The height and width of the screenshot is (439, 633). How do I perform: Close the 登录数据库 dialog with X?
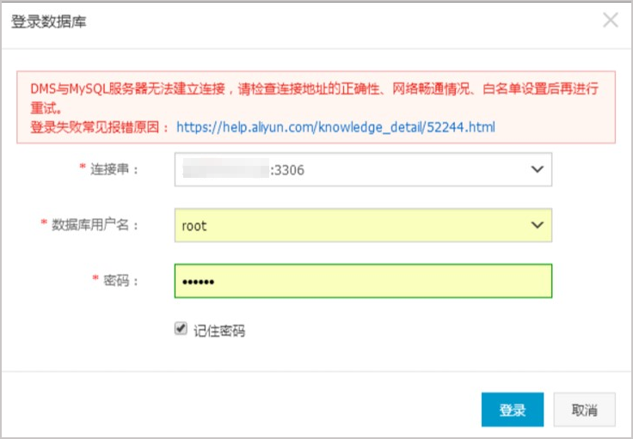(611, 20)
